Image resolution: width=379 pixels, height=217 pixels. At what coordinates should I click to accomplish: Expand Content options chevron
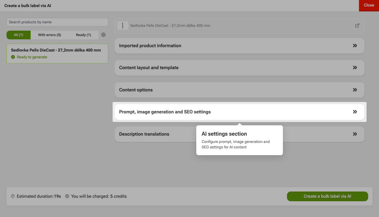tap(355, 90)
